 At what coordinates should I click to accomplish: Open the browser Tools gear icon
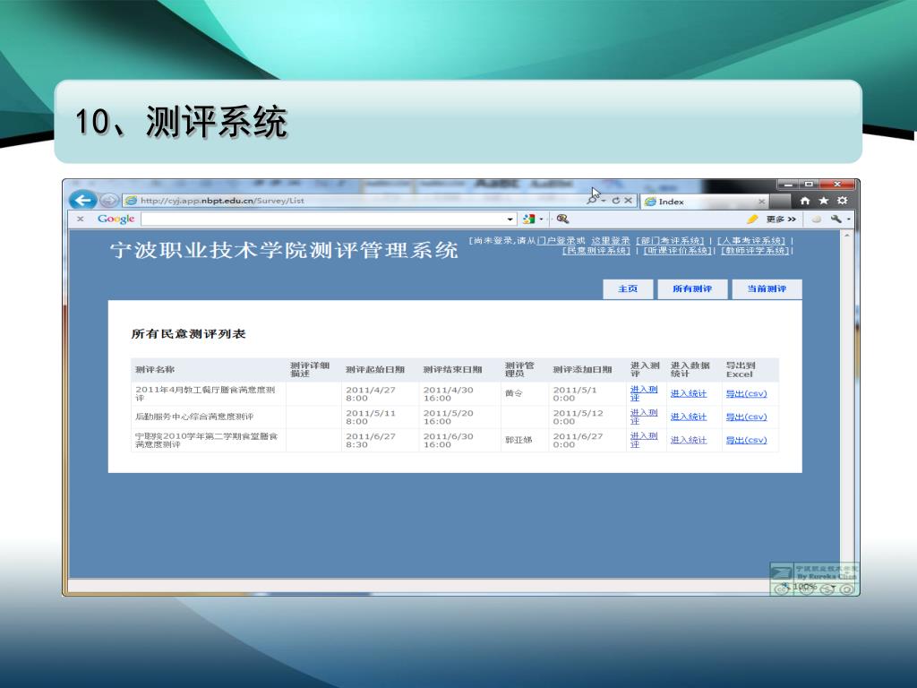[842, 201]
